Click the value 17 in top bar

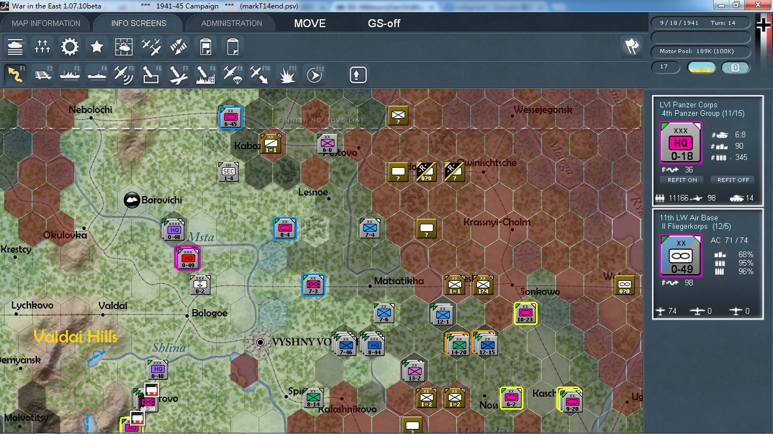665,67
